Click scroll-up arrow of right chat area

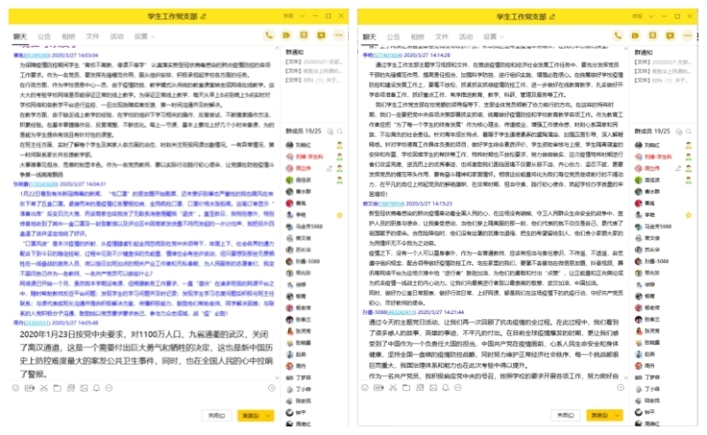coord(626,49)
